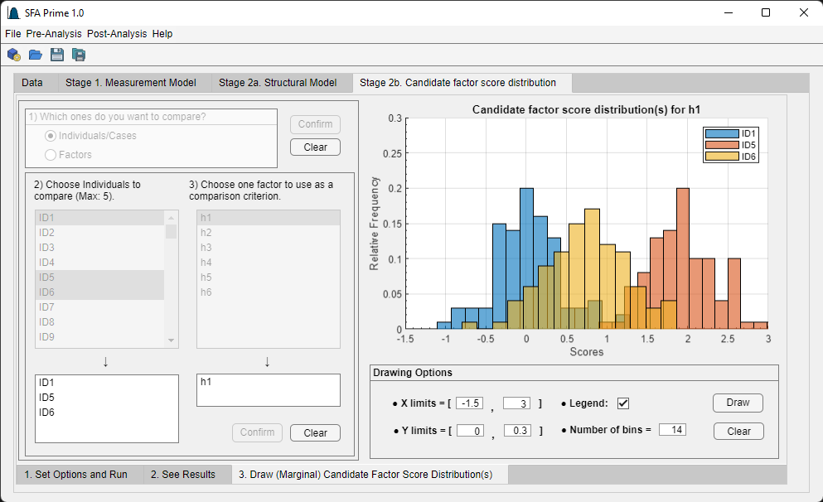
Task: Switch to the Data tab
Action: [32, 83]
